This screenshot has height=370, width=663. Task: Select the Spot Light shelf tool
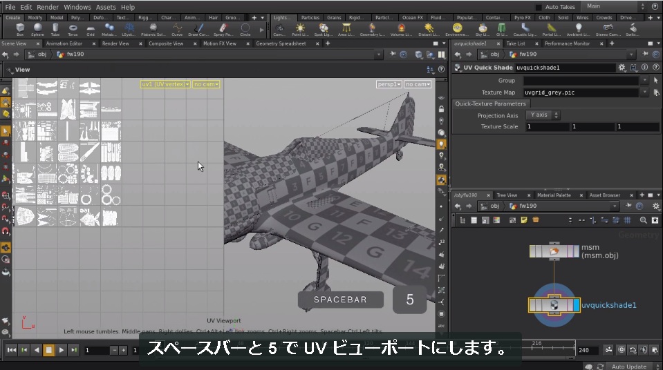[x=324, y=30]
